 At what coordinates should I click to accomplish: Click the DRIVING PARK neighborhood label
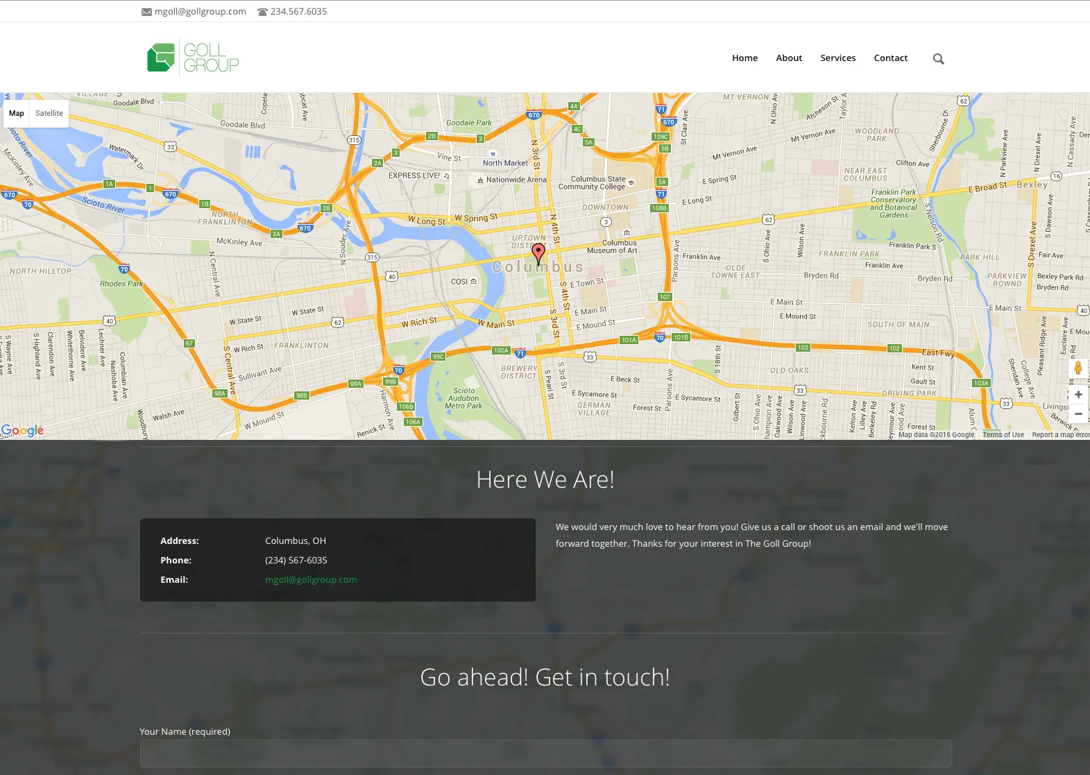tap(909, 393)
